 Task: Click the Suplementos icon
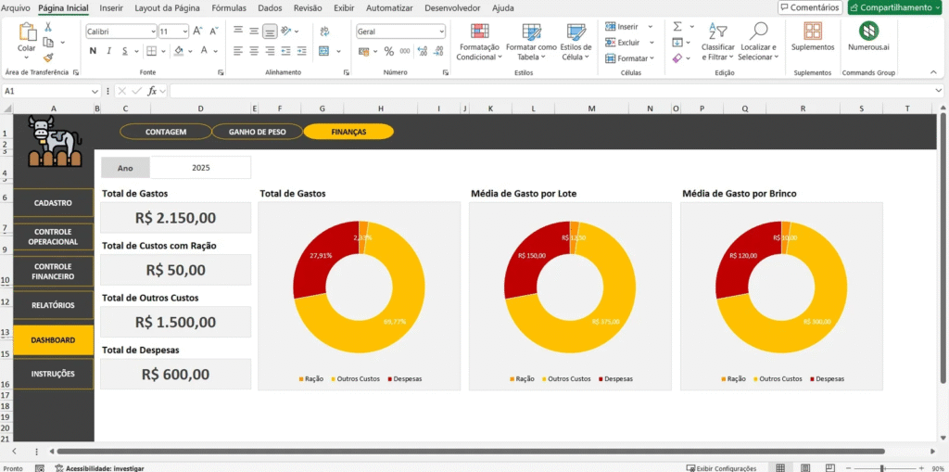tap(812, 37)
